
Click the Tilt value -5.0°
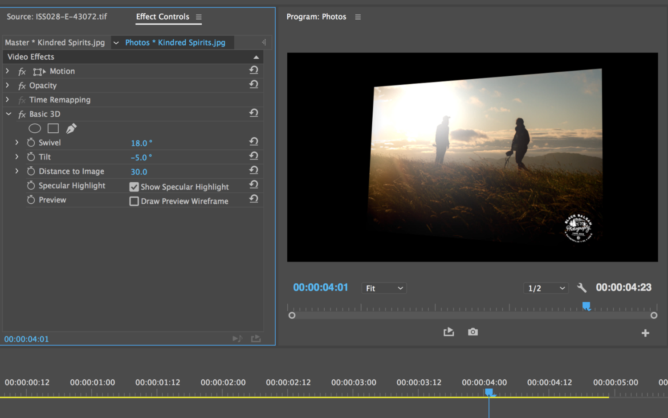point(141,158)
